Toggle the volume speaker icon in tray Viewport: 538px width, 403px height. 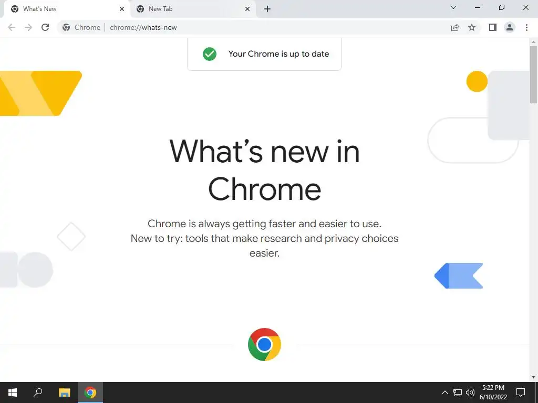click(x=470, y=393)
